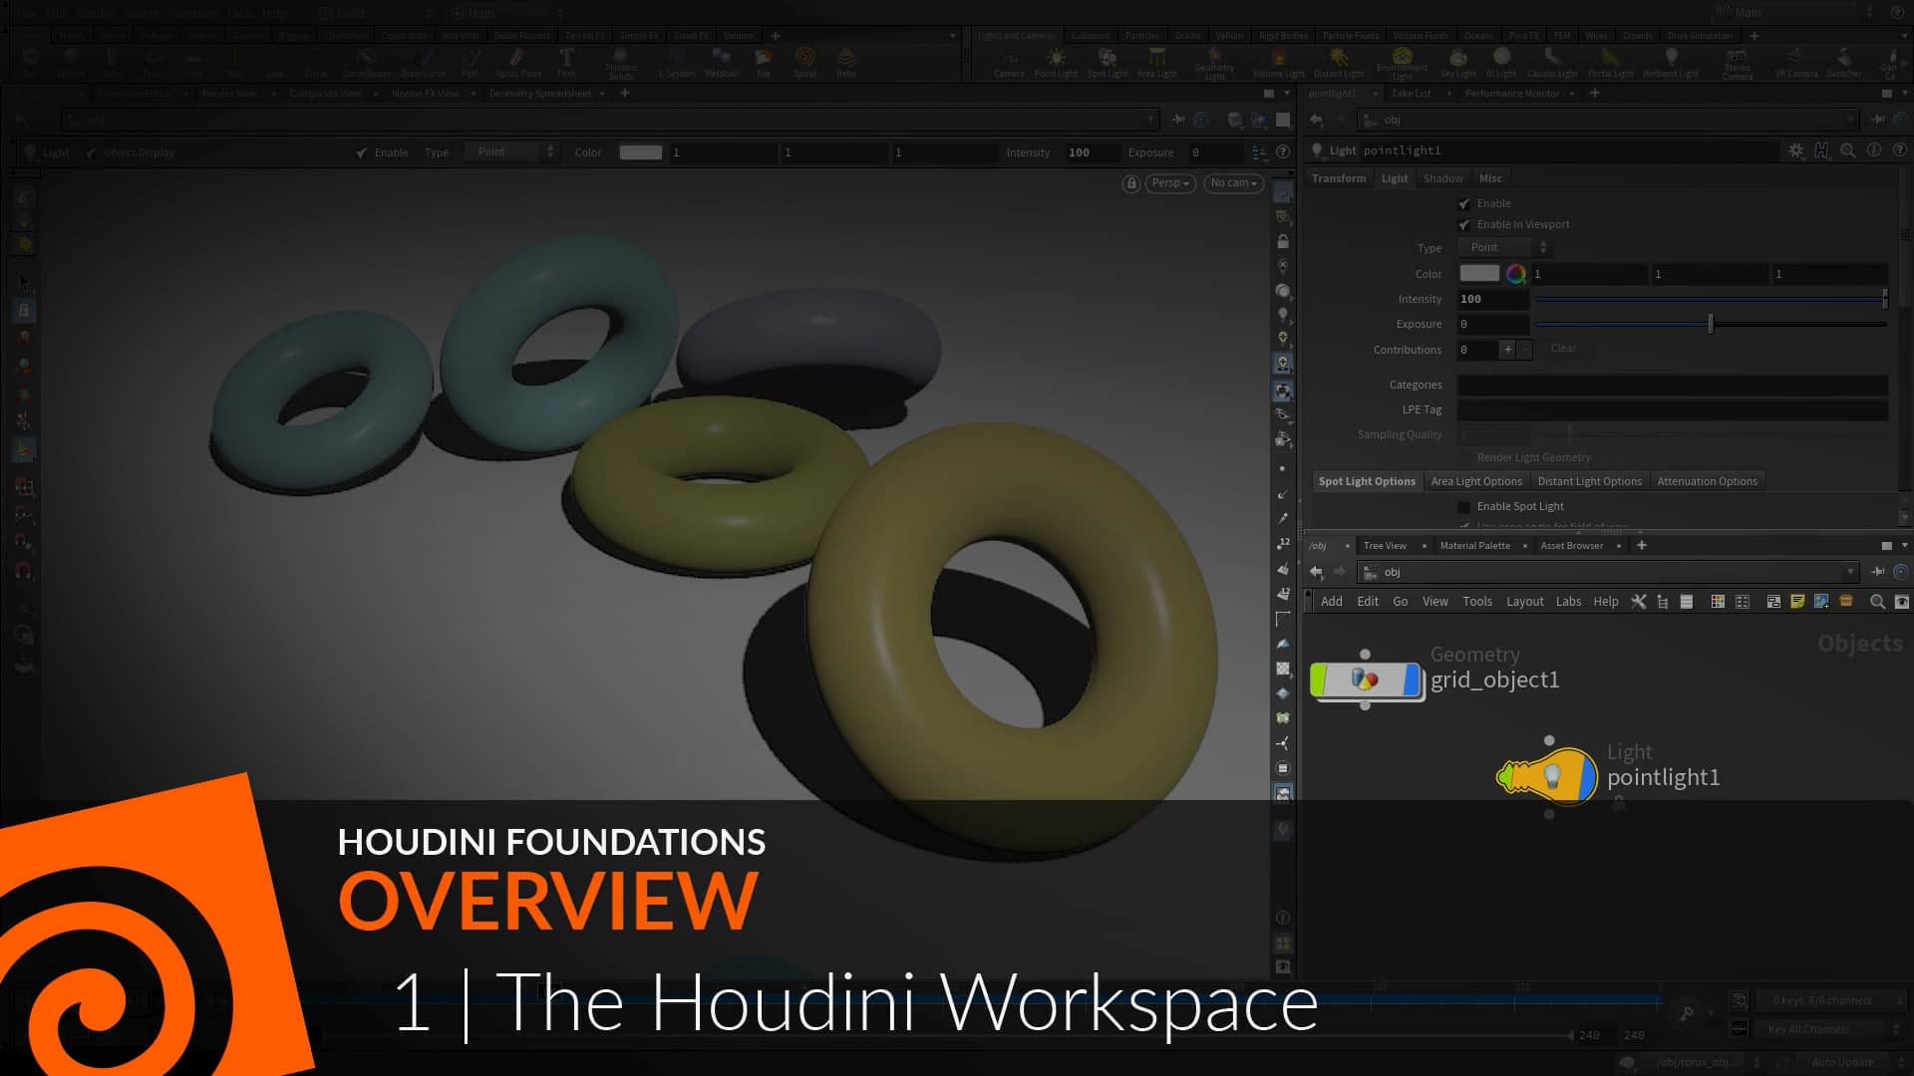
Task: Open the obj path dropdown in the network editor
Action: coord(1851,572)
